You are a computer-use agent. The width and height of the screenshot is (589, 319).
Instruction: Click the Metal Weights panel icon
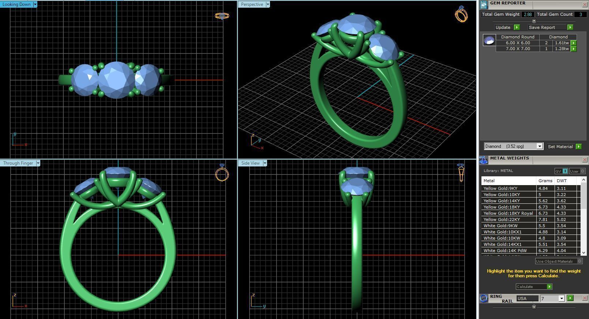pyautogui.click(x=483, y=160)
